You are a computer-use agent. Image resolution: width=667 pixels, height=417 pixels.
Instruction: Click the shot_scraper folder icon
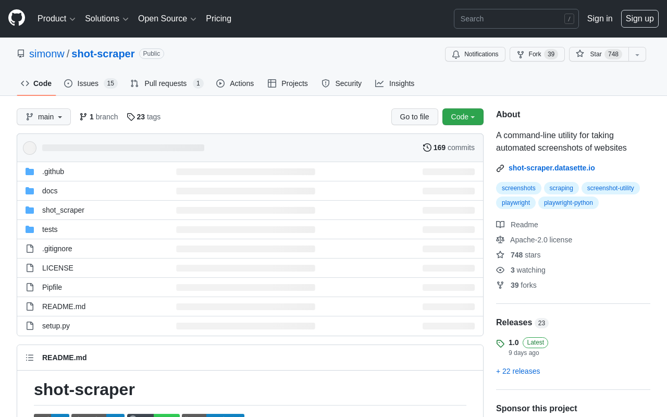30,210
